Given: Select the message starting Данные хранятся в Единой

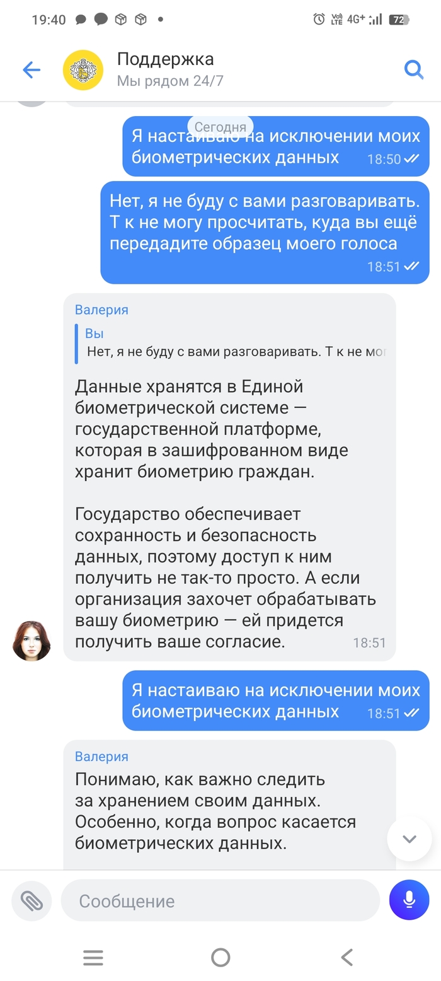Looking at the screenshot, I should click(x=229, y=477).
